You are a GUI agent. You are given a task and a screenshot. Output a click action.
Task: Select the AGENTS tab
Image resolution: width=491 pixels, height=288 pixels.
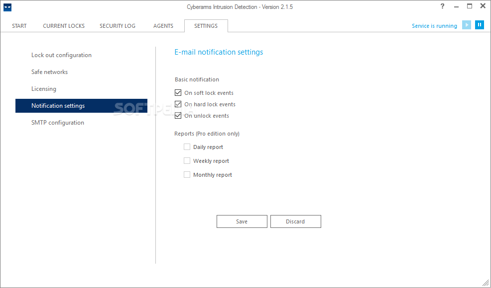tap(163, 26)
